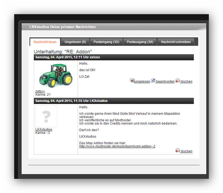Open the zatoxx username profile link

pyautogui.click(x=40, y=91)
